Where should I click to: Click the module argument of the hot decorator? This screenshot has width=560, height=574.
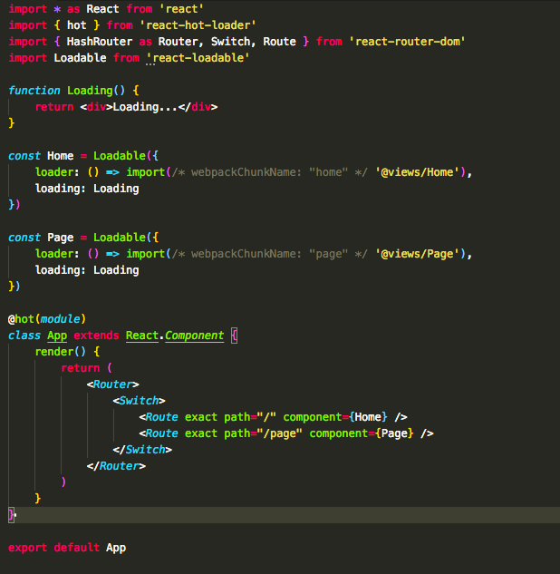(x=60, y=319)
